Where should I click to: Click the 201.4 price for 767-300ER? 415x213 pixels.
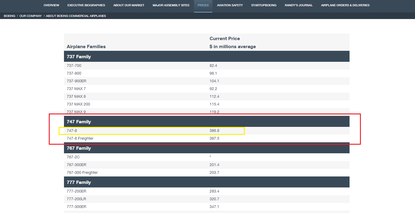pos(214,165)
